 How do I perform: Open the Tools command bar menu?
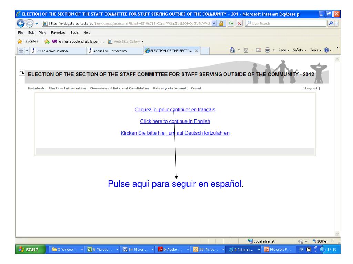[x=316, y=50]
